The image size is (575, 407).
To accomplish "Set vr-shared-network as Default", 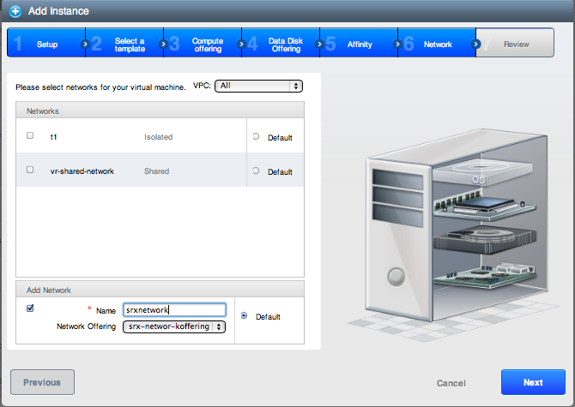I will point(256,171).
